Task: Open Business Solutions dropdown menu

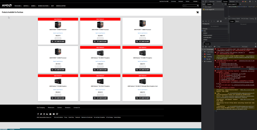Action: 44,6
